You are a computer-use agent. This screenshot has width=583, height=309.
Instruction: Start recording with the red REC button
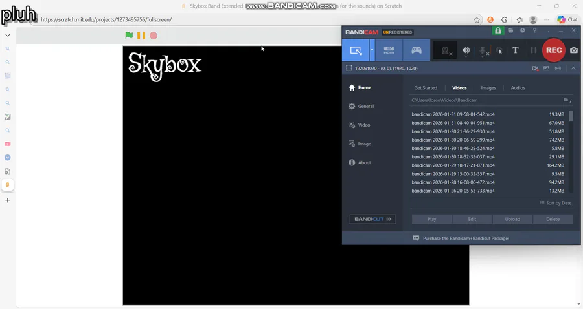click(x=554, y=50)
